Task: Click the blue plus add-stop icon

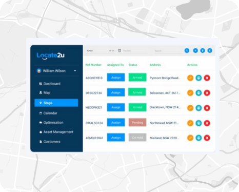Action: point(195,51)
